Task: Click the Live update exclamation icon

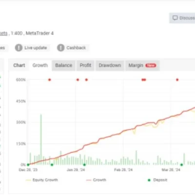Action: point(19,48)
